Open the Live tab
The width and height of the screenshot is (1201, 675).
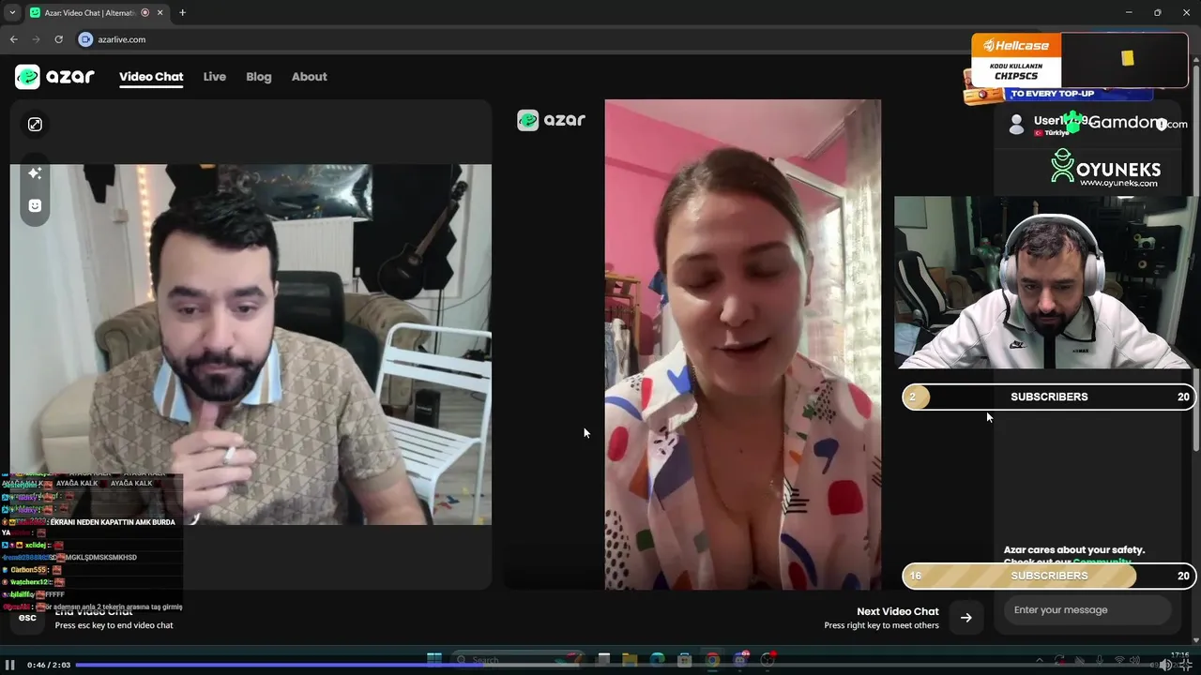pyautogui.click(x=214, y=77)
